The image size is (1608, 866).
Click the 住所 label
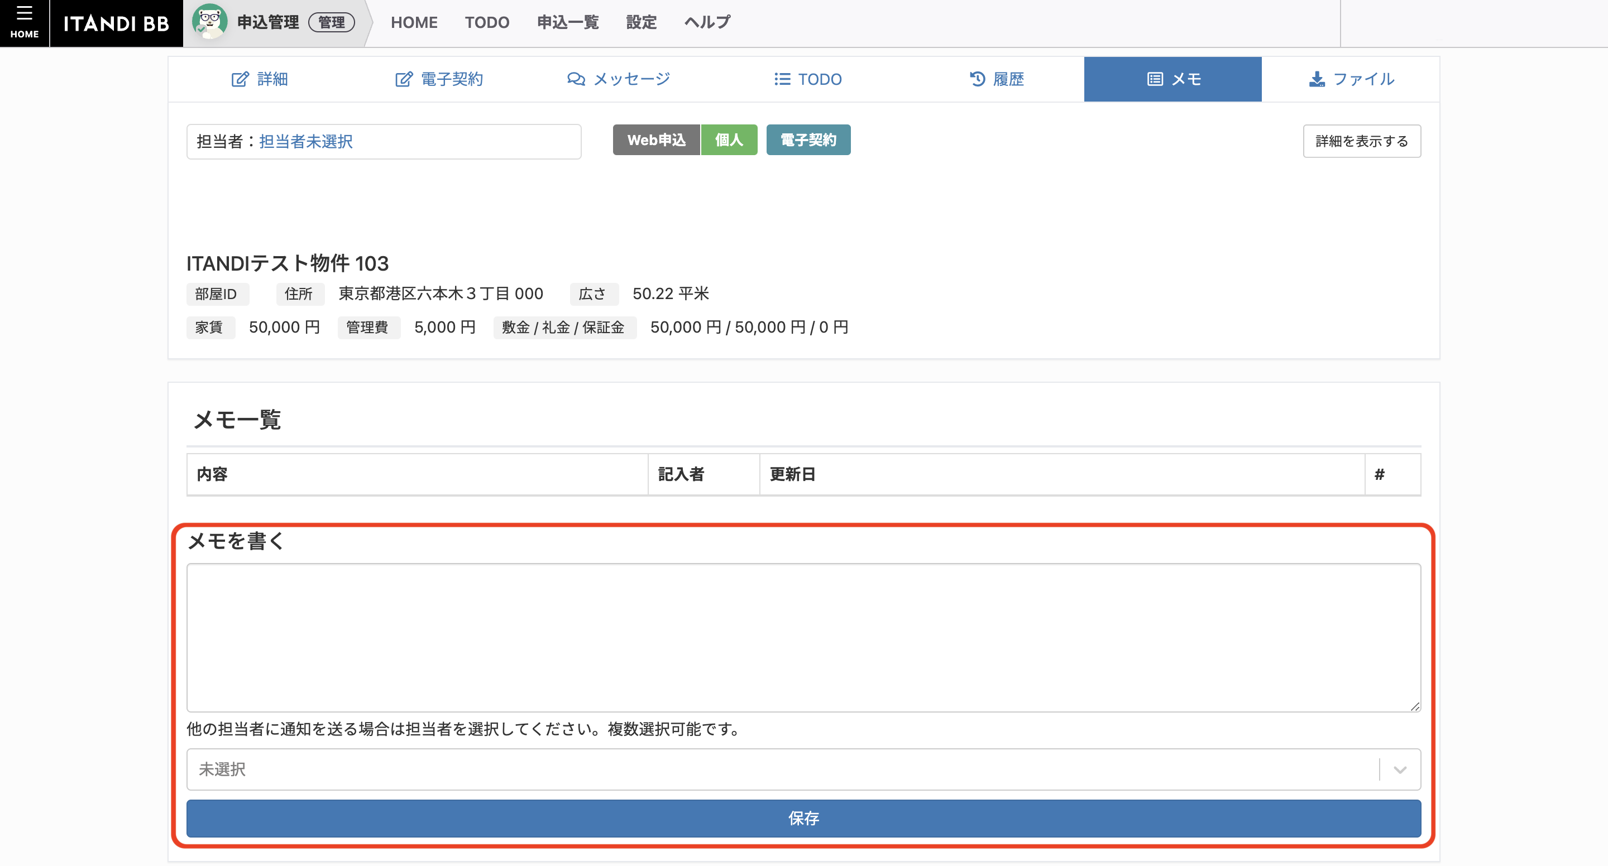pos(300,294)
